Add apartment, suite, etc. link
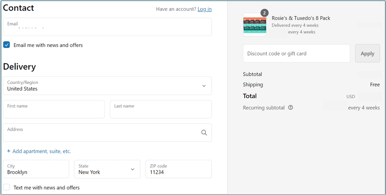Image resolution: width=386 pixels, height=195 pixels. coord(39,151)
